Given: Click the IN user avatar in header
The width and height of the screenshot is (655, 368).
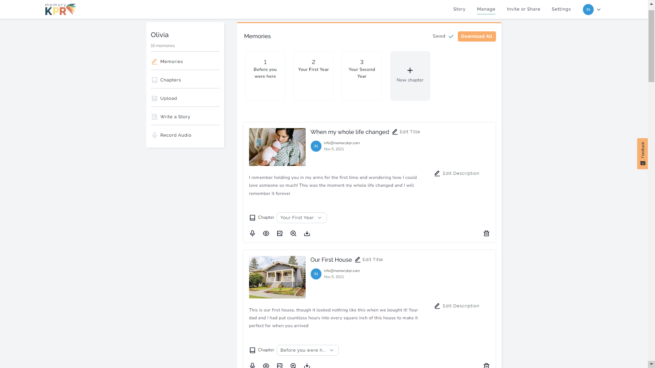Looking at the screenshot, I should point(588,10).
